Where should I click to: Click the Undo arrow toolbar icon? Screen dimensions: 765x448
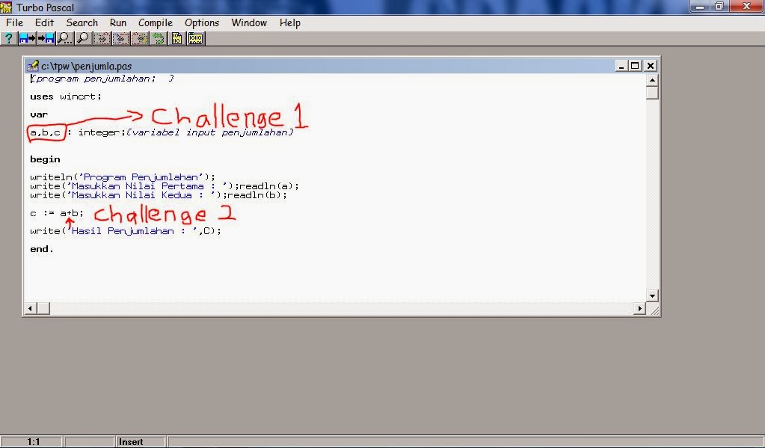tap(159, 37)
